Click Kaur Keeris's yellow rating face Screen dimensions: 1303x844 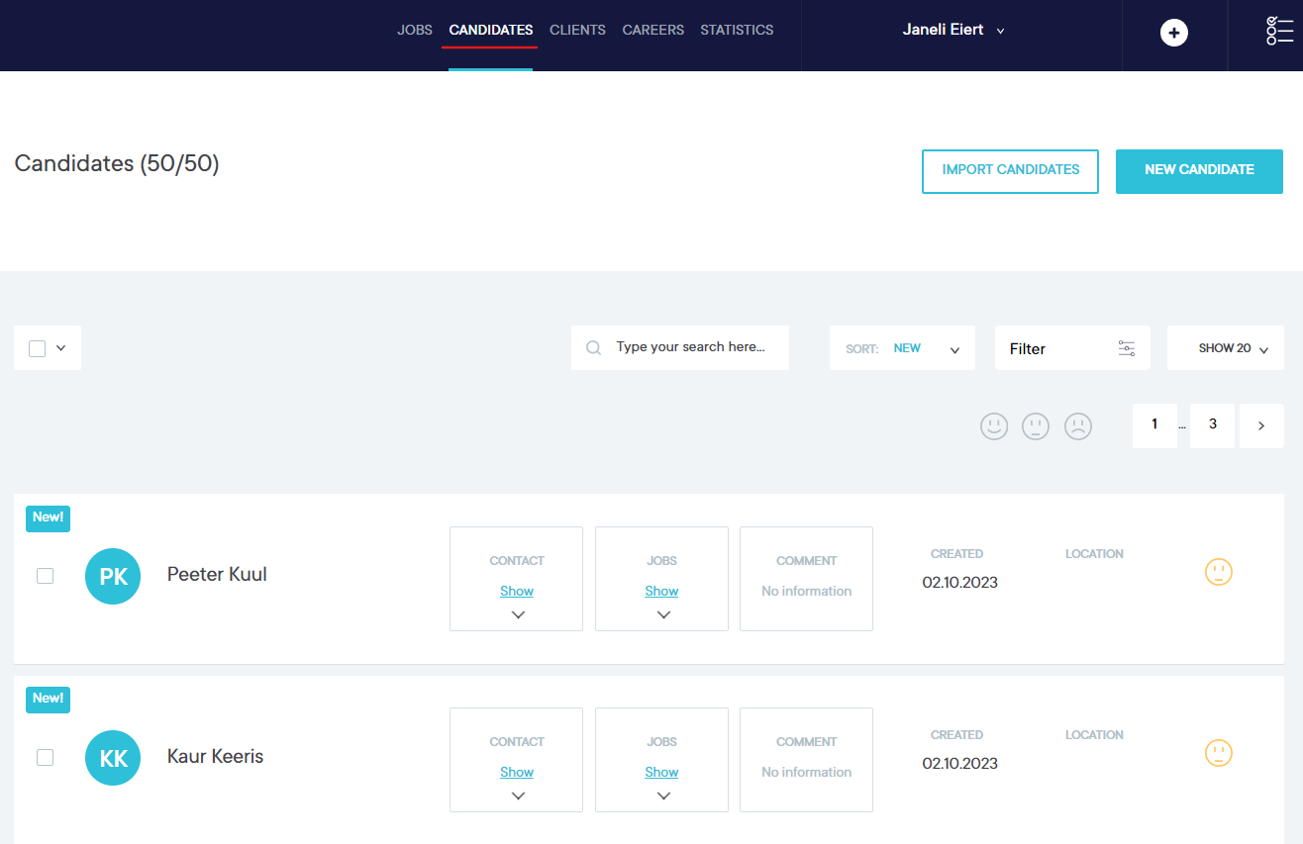point(1218,753)
